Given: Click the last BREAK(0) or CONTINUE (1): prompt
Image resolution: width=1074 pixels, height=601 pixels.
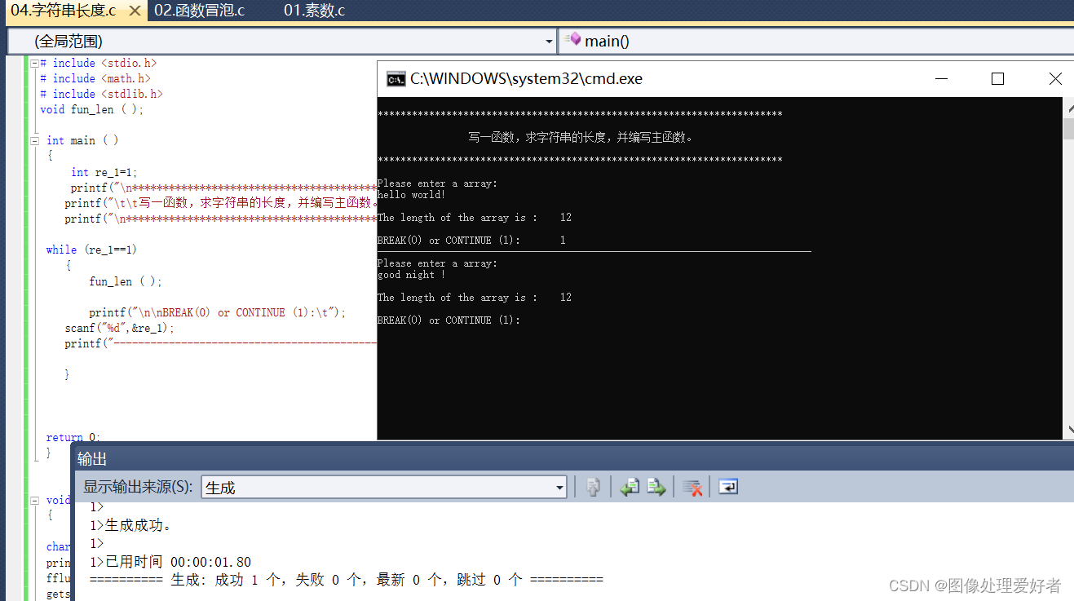Looking at the screenshot, I should tap(449, 320).
